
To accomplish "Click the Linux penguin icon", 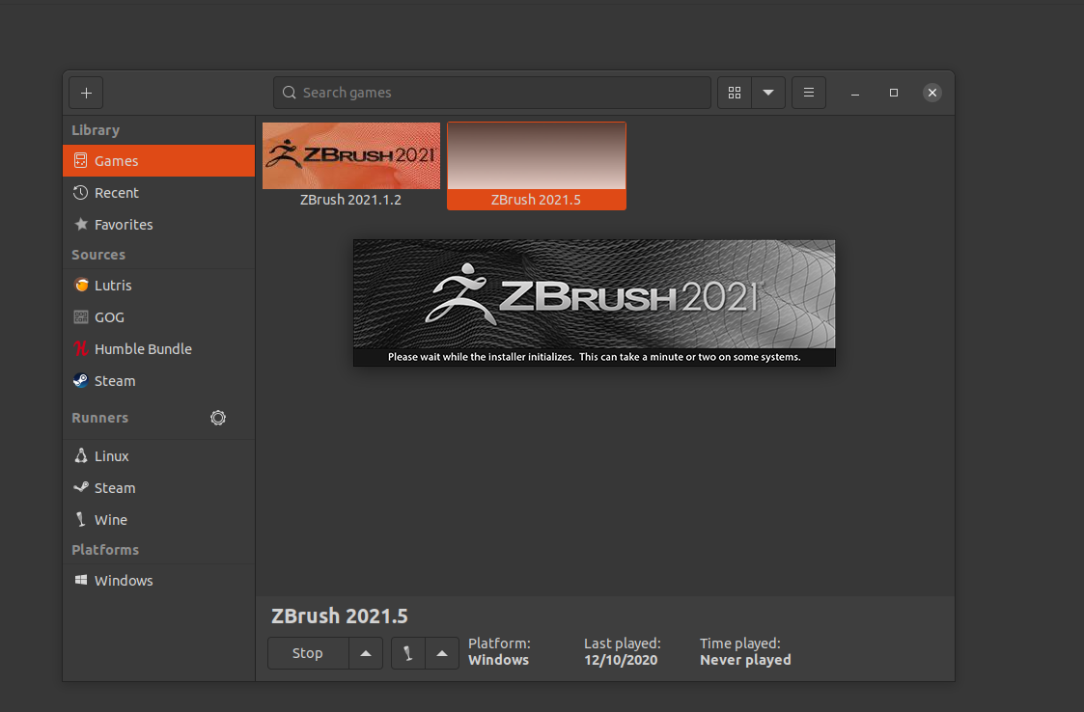I will [81, 455].
